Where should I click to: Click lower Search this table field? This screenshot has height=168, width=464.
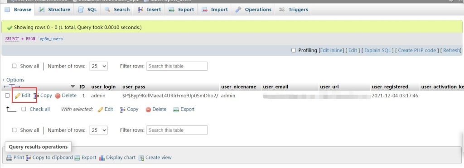(x=177, y=130)
